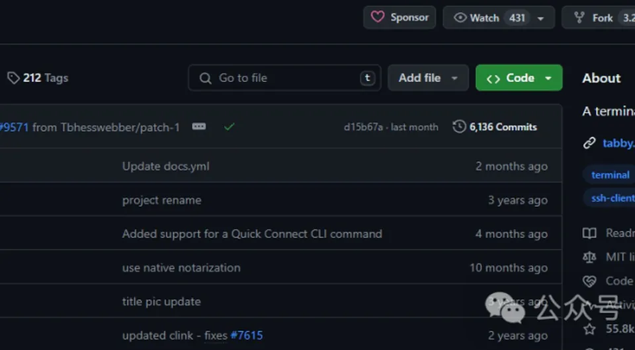This screenshot has width=635, height=350.
Task: Open commit hash d15b67a
Action: coord(363,127)
